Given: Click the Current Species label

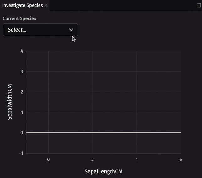Looking at the screenshot, I should click(19, 18).
